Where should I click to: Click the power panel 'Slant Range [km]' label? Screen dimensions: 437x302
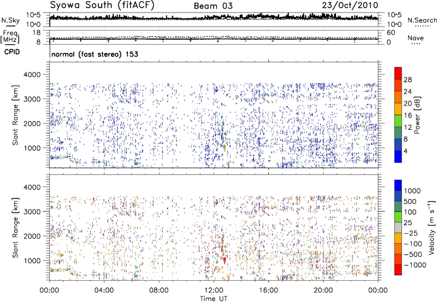pos(15,115)
